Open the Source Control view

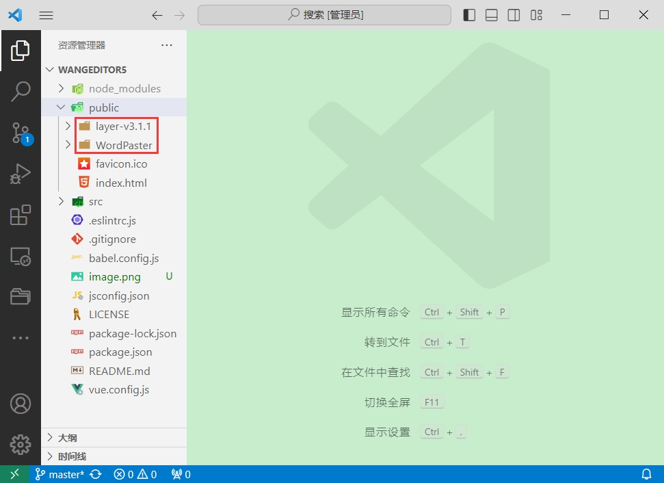tap(21, 133)
